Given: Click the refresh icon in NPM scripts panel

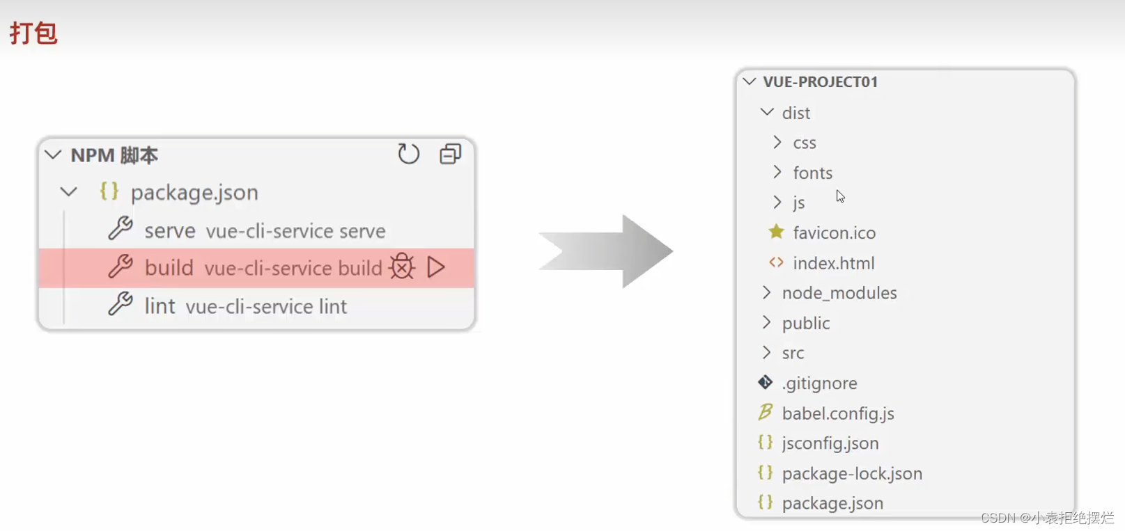Looking at the screenshot, I should tap(409, 154).
